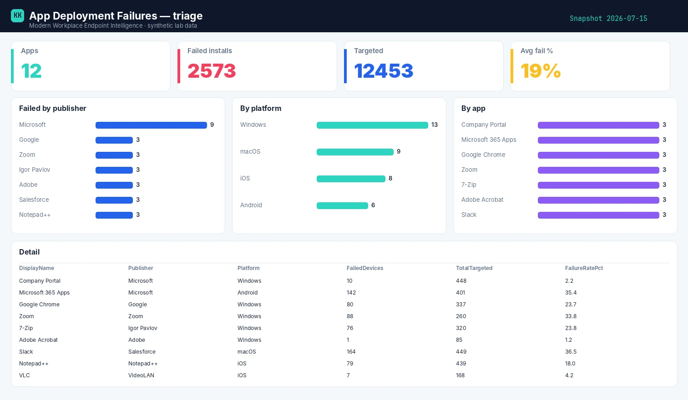Open the Failed installs card showing 2573

(x=257, y=66)
